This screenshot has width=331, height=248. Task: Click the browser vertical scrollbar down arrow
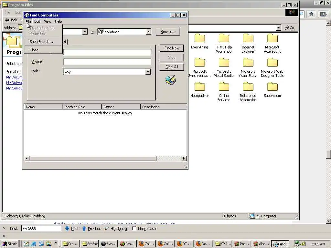tap(328, 221)
